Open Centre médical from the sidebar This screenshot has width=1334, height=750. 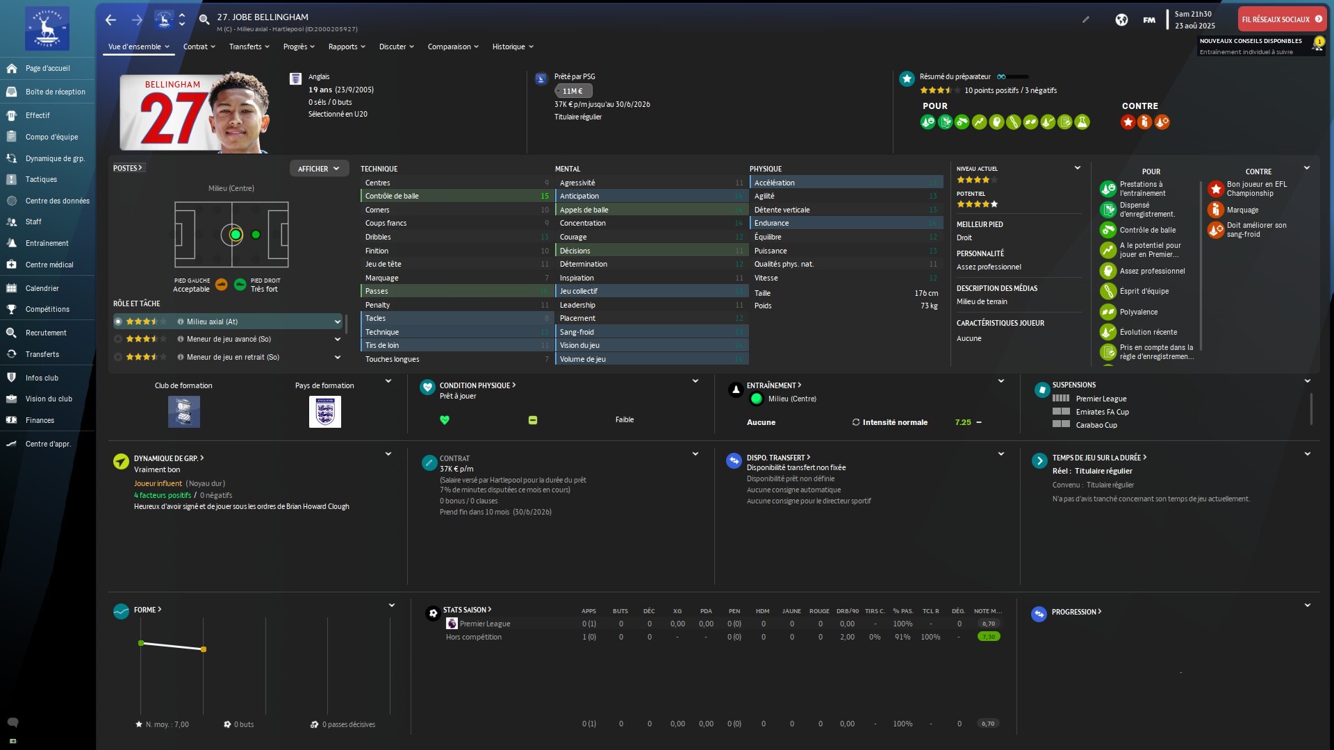click(x=49, y=265)
